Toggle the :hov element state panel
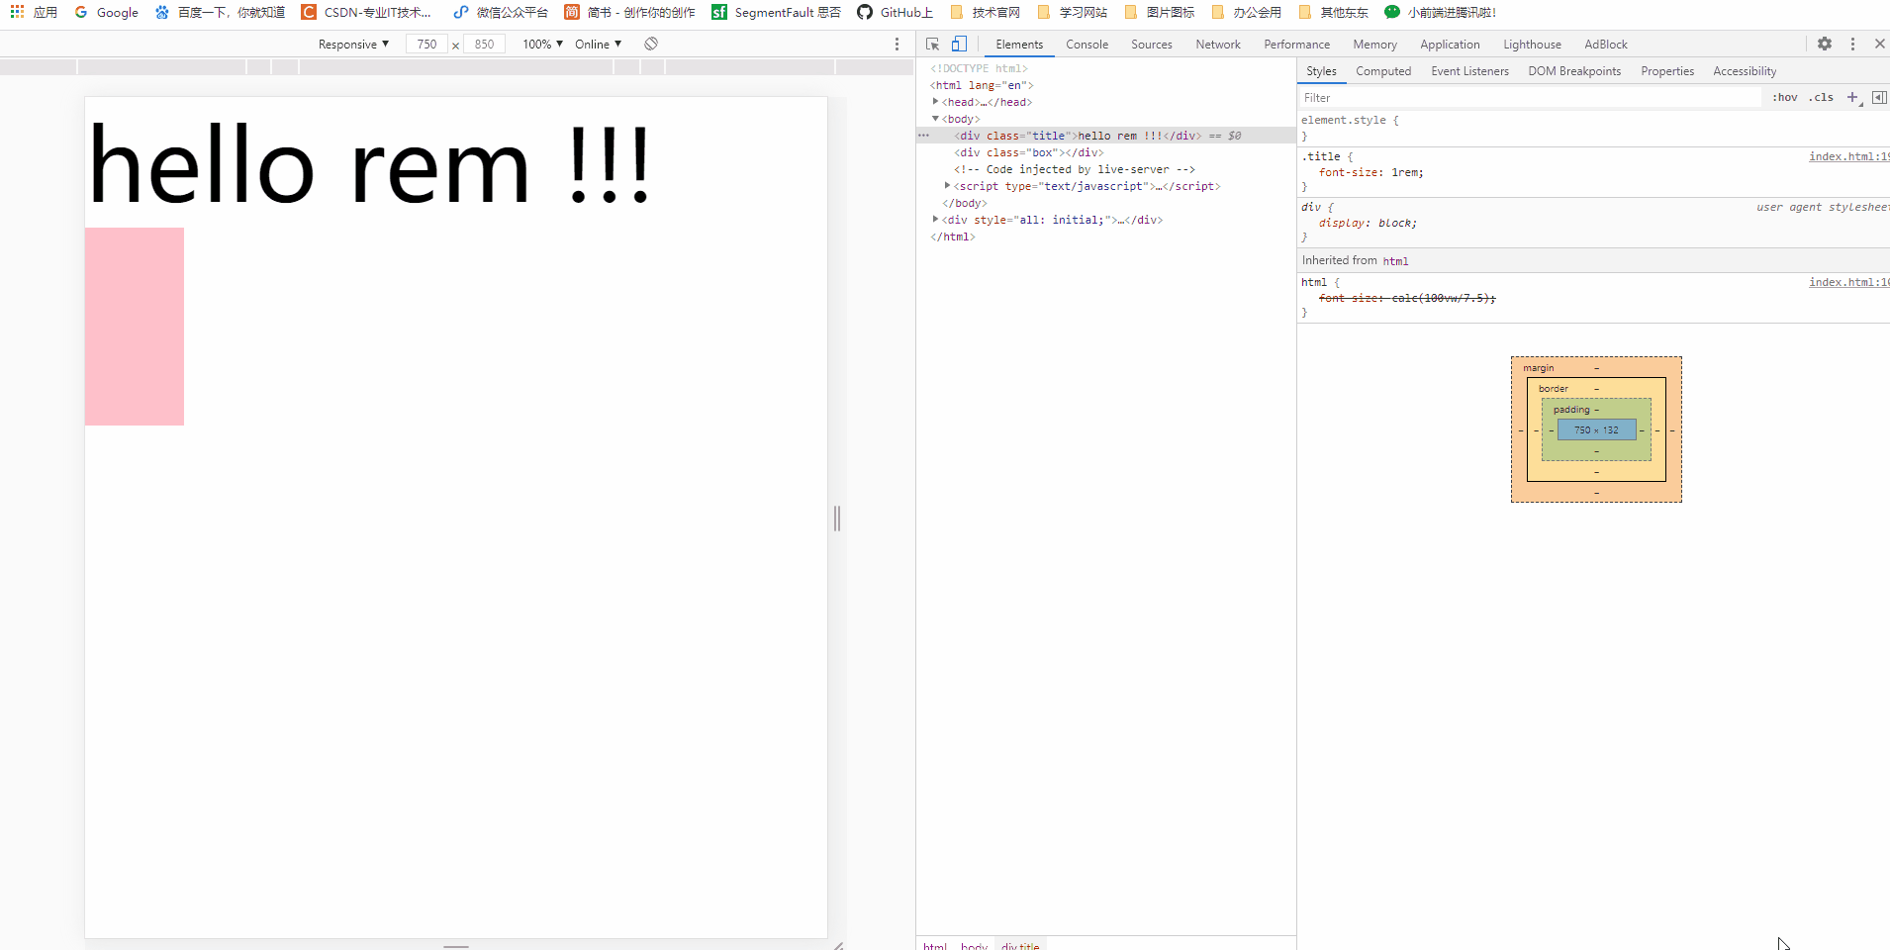This screenshot has height=950, width=1890. coord(1785,97)
